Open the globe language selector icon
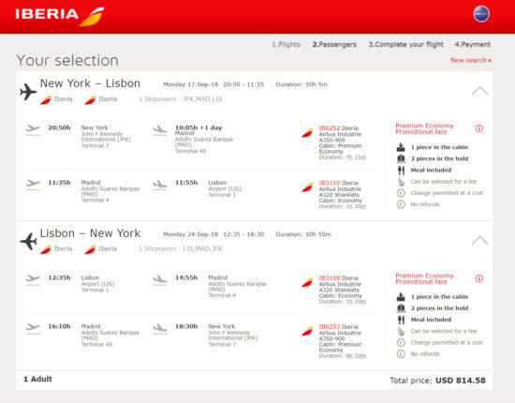 [481, 14]
